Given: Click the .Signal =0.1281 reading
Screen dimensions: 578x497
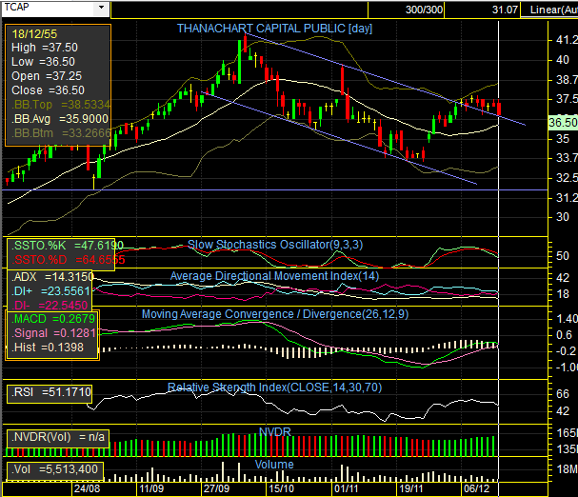Looking at the screenshot, I should click(54, 333).
